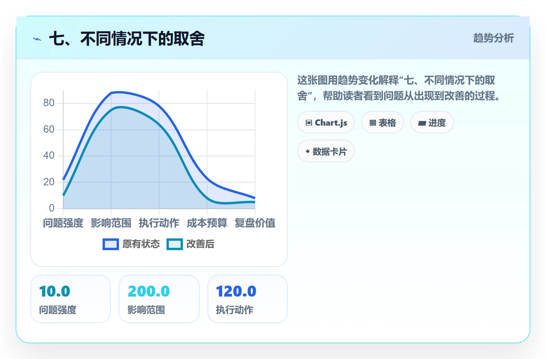The height and width of the screenshot is (359, 546).
Task: Click the 表格 tag
Action: pos(383,123)
